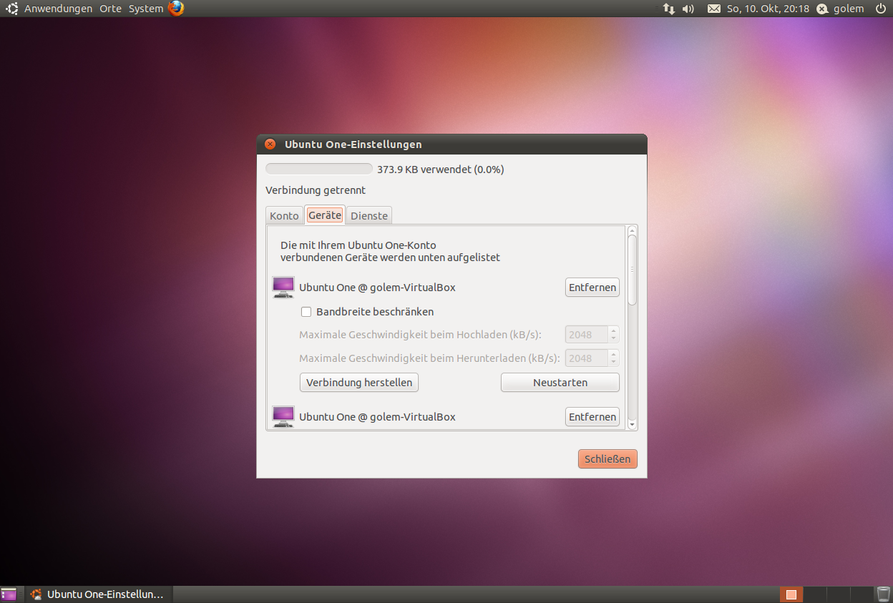This screenshot has height=603, width=893.
Task: Click the Schließen button
Action: 607,459
